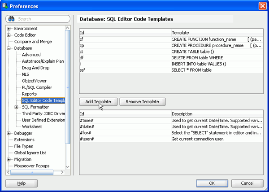The image size is (269, 192).
Task: Click the tree scroll right arrow
Action: point(62,172)
